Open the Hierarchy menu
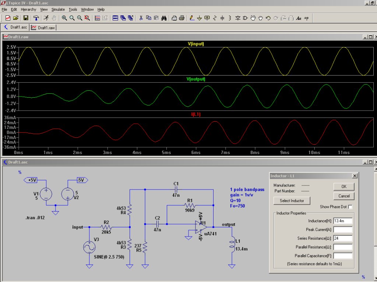The width and height of the screenshot is (377, 282). [x=28, y=9]
